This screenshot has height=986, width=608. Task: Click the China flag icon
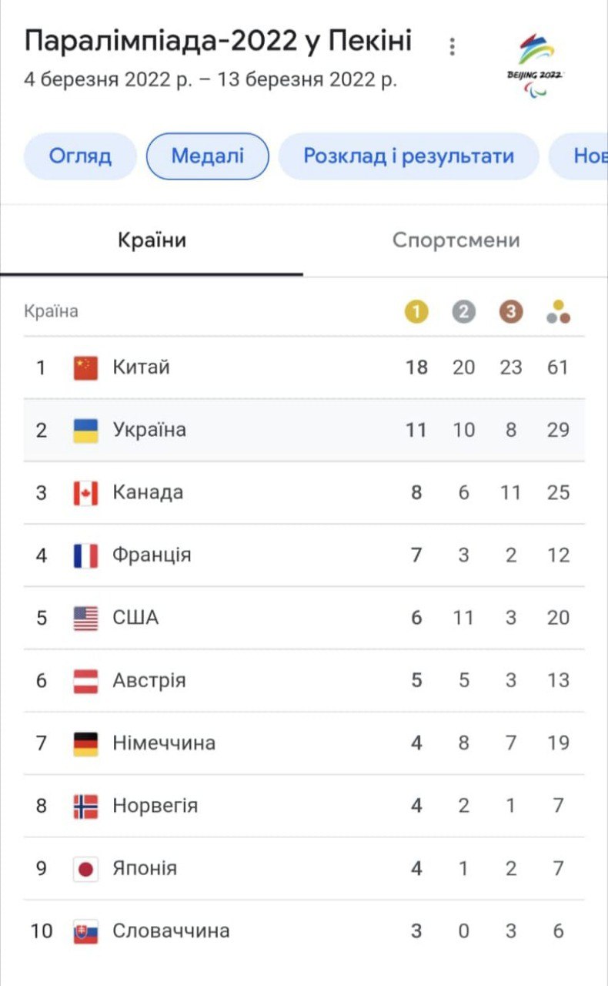pyautogui.click(x=85, y=367)
